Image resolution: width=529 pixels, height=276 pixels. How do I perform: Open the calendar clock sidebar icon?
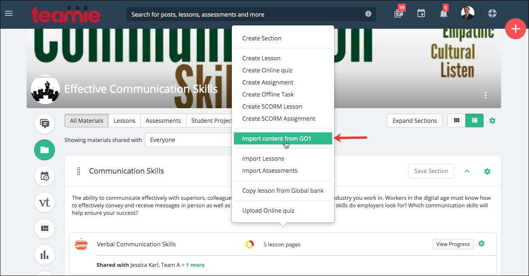click(45, 176)
